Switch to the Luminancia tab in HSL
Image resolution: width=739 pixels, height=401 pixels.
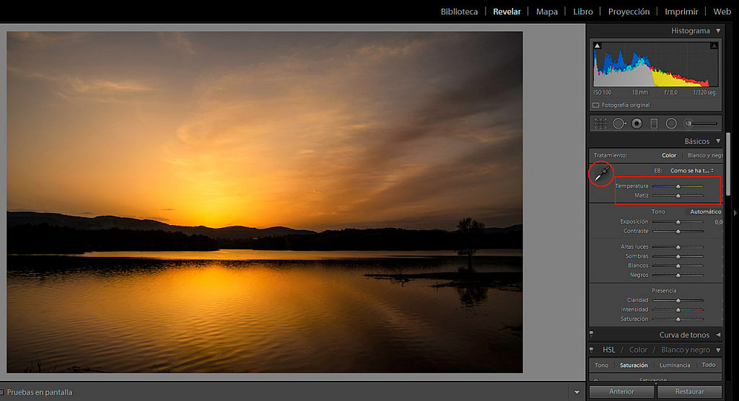675,365
